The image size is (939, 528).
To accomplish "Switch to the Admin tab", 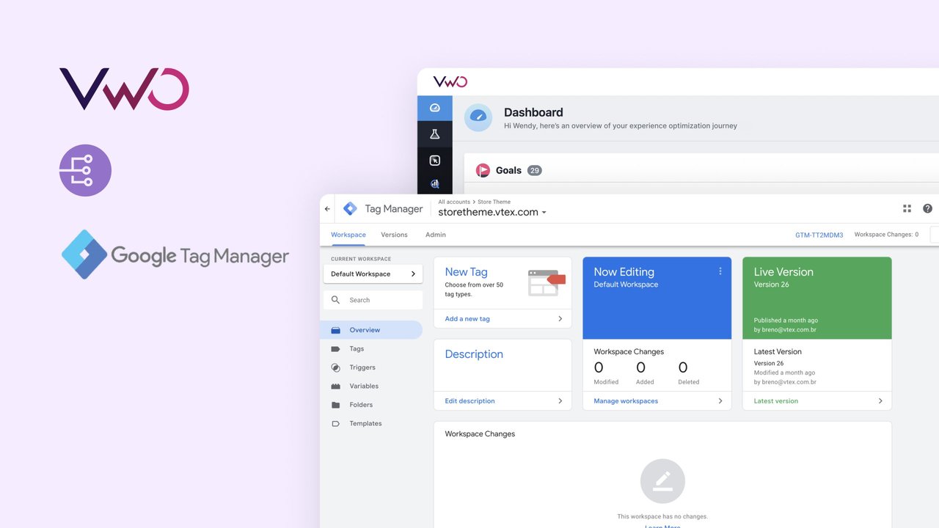I will 436,235.
